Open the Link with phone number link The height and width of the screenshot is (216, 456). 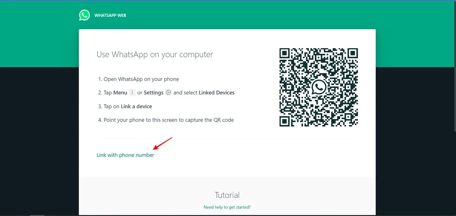pyautogui.click(x=125, y=155)
